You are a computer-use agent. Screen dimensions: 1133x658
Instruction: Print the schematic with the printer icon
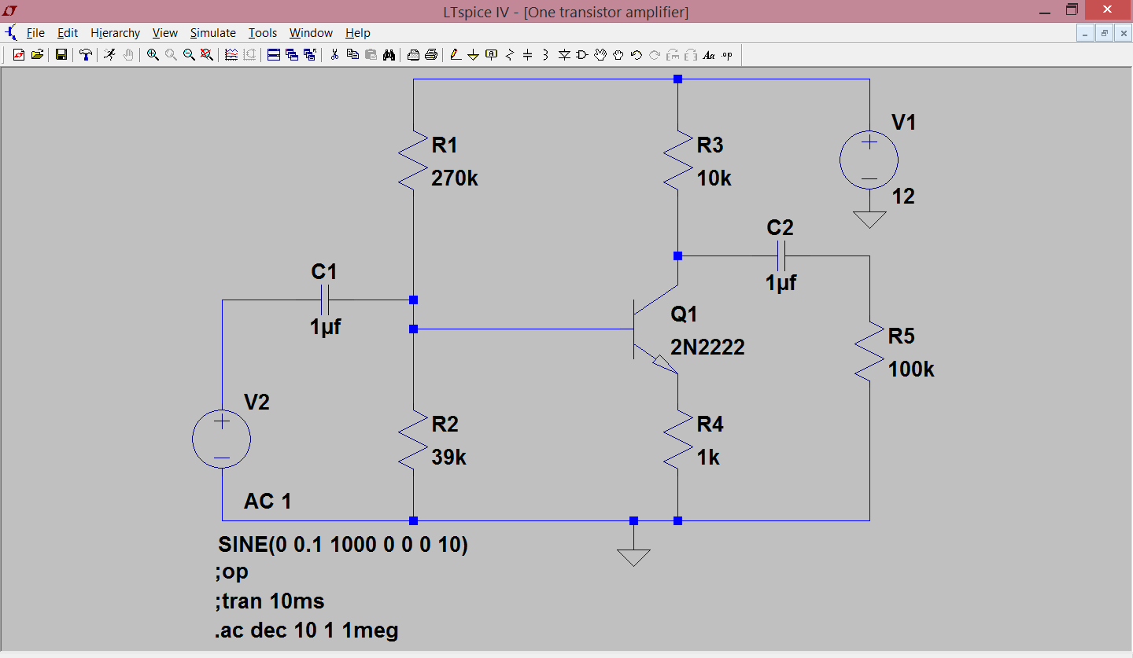tap(431, 55)
